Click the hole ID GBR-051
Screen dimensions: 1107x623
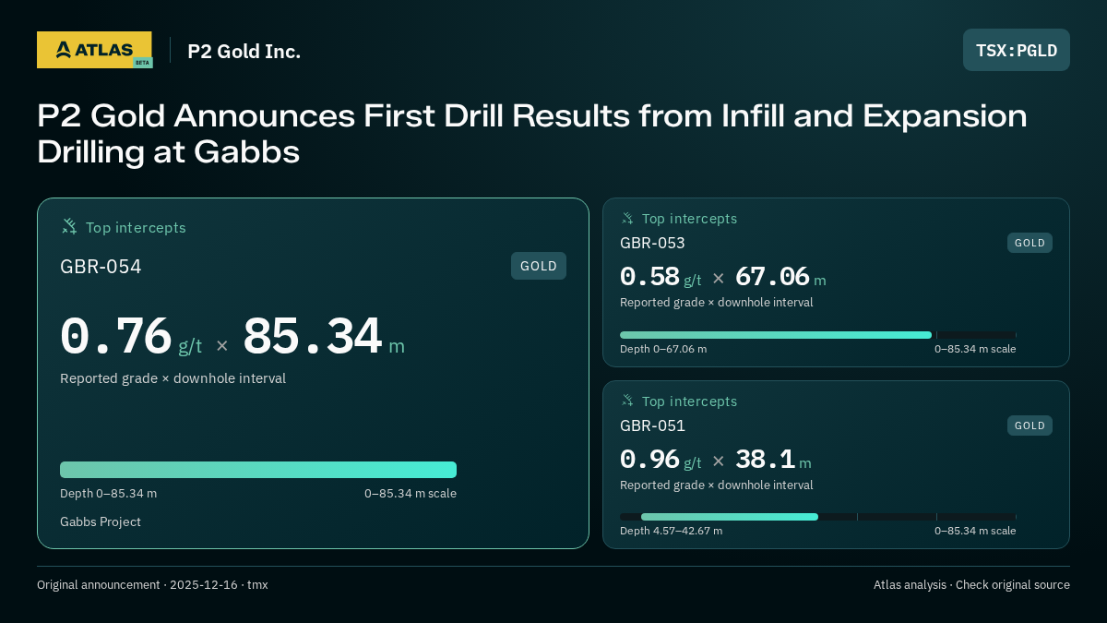(x=652, y=425)
